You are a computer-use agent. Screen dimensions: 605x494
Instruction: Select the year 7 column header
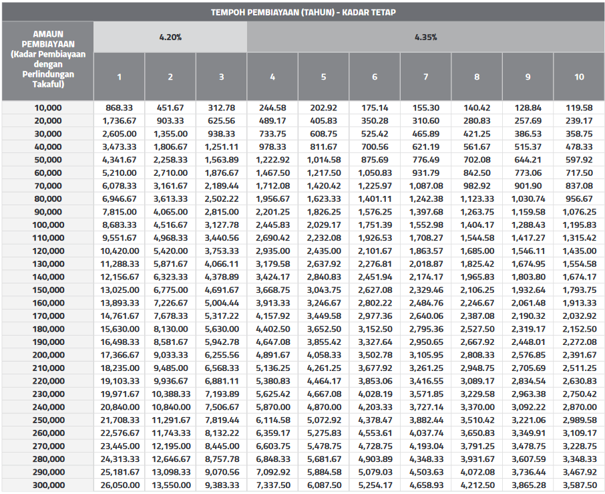[x=425, y=76]
